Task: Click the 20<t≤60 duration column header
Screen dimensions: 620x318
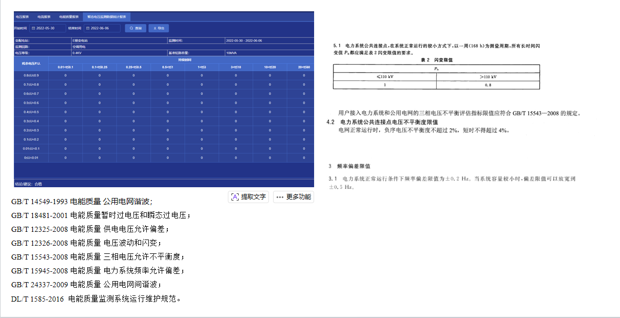Action: [x=304, y=67]
